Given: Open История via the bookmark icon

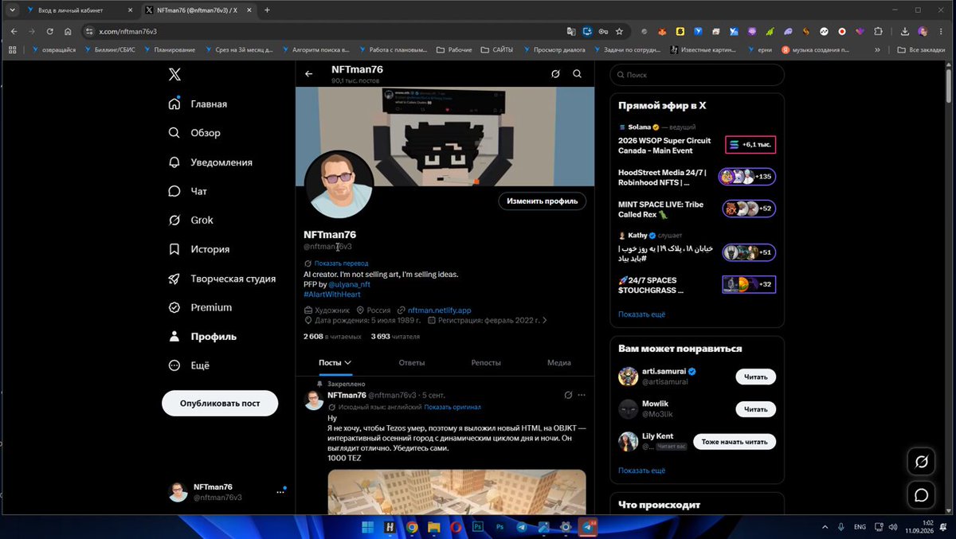Looking at the screenshot, I should (x=174, y=249).
